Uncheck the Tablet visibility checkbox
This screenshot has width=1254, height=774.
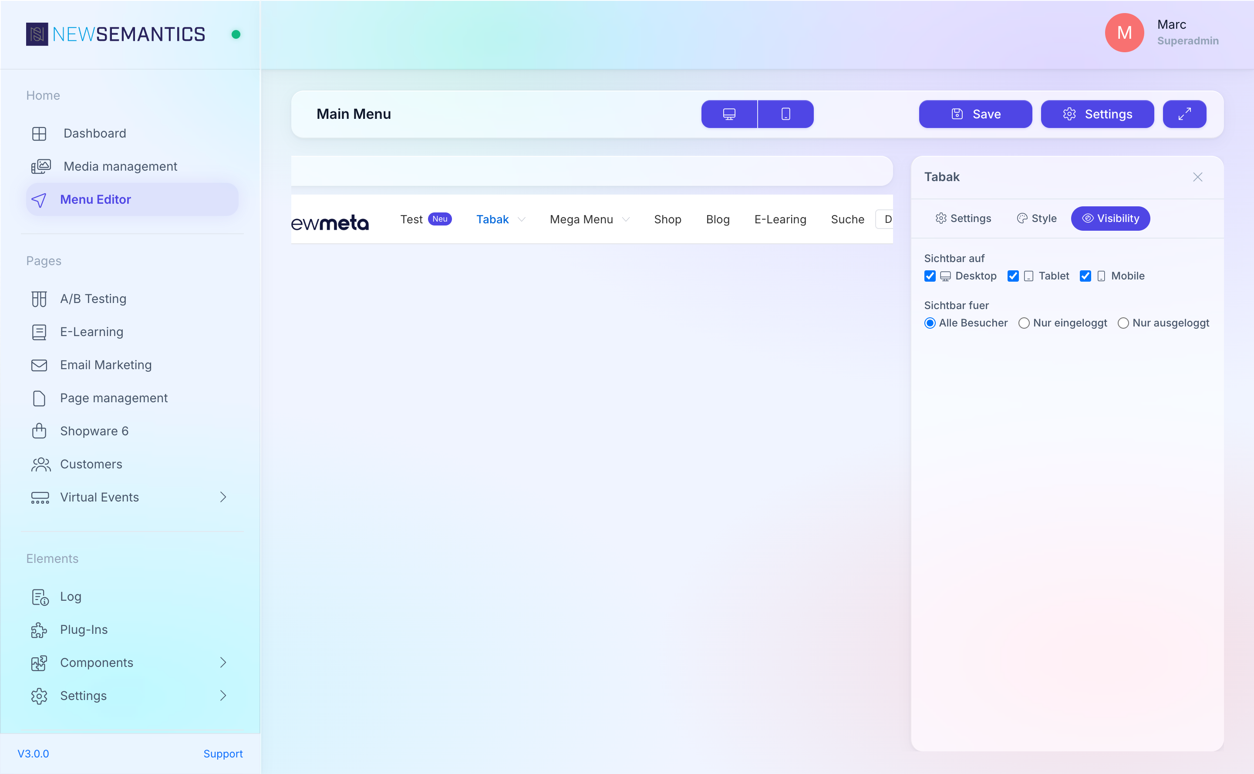pyautogui.click(x=1013, y=276)
